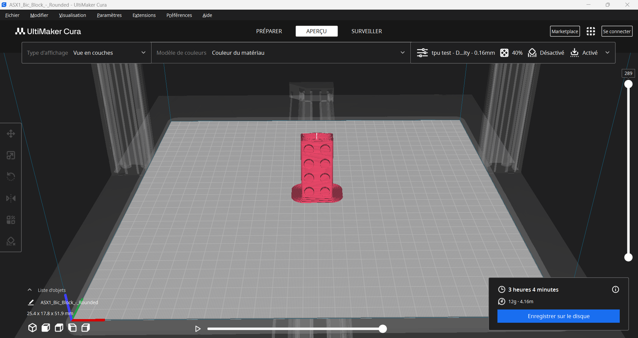
Task: Click the pencil icon beside ASX1_Bic_Block_-_Rounded
Action: pos(31,302)
